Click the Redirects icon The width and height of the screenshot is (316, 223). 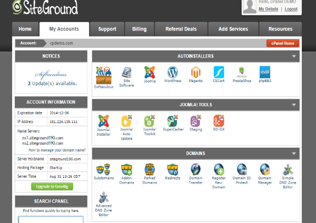[x=173, y=170]
